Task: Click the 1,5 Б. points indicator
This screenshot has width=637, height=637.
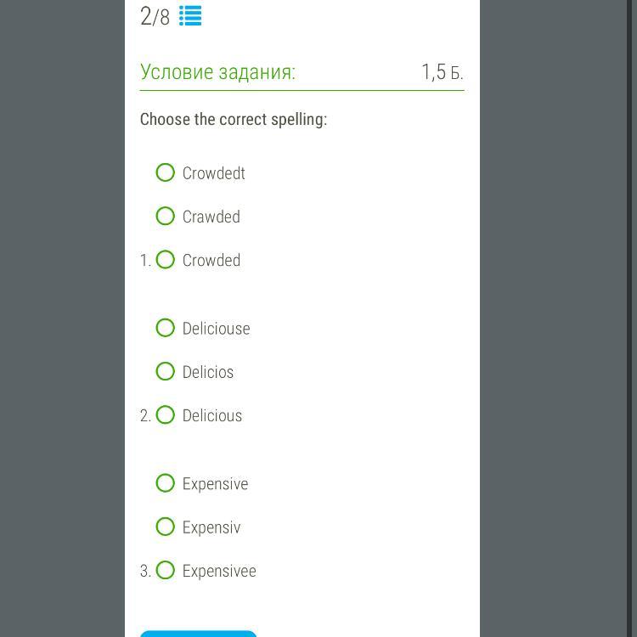Action: [442, 72]
